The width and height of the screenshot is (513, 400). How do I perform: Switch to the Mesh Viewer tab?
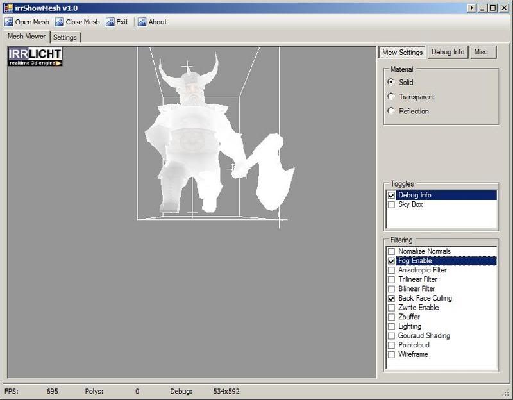(x=26, y=37)
